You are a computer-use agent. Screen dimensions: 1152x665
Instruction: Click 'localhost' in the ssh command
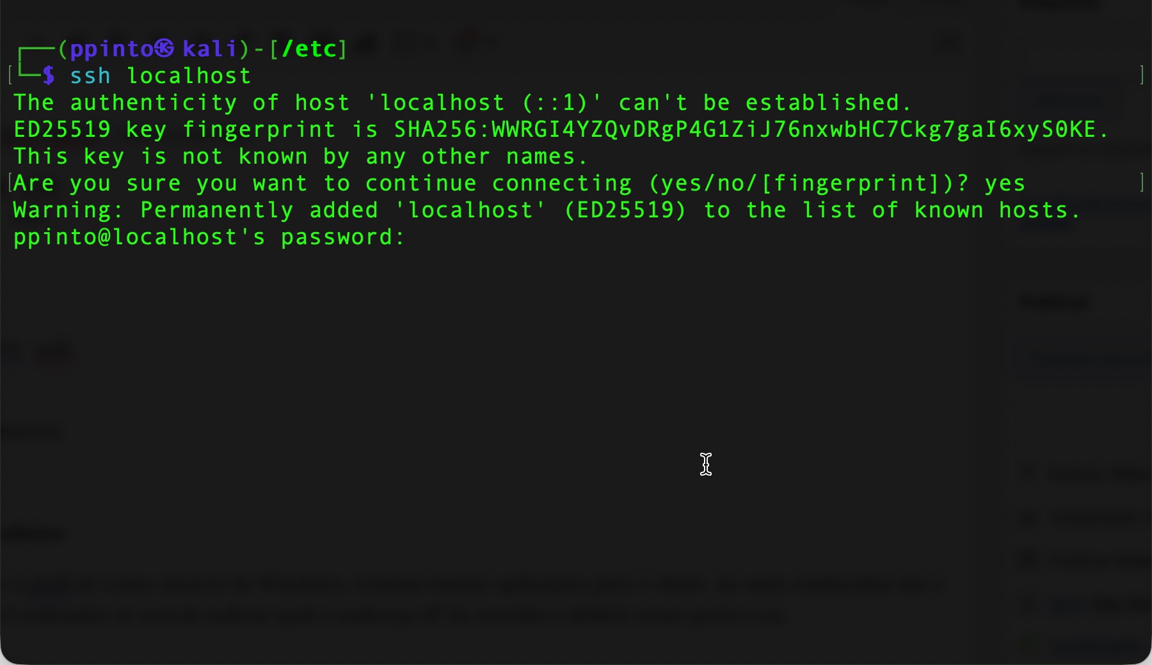189,75
